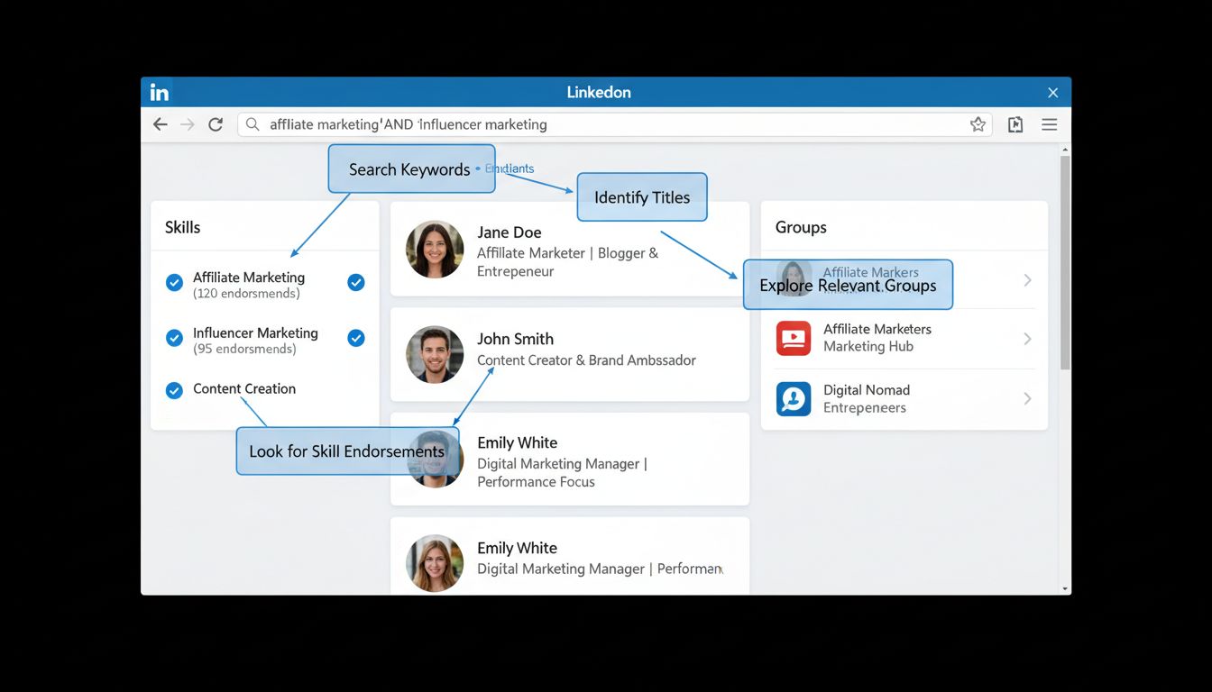Click the reading list icon beside the star
This screenshot has width=1212, height=692.
[x=1015, y=124]
